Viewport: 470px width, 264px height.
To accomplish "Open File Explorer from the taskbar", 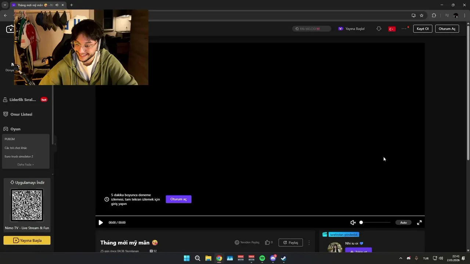I will 208,258.
